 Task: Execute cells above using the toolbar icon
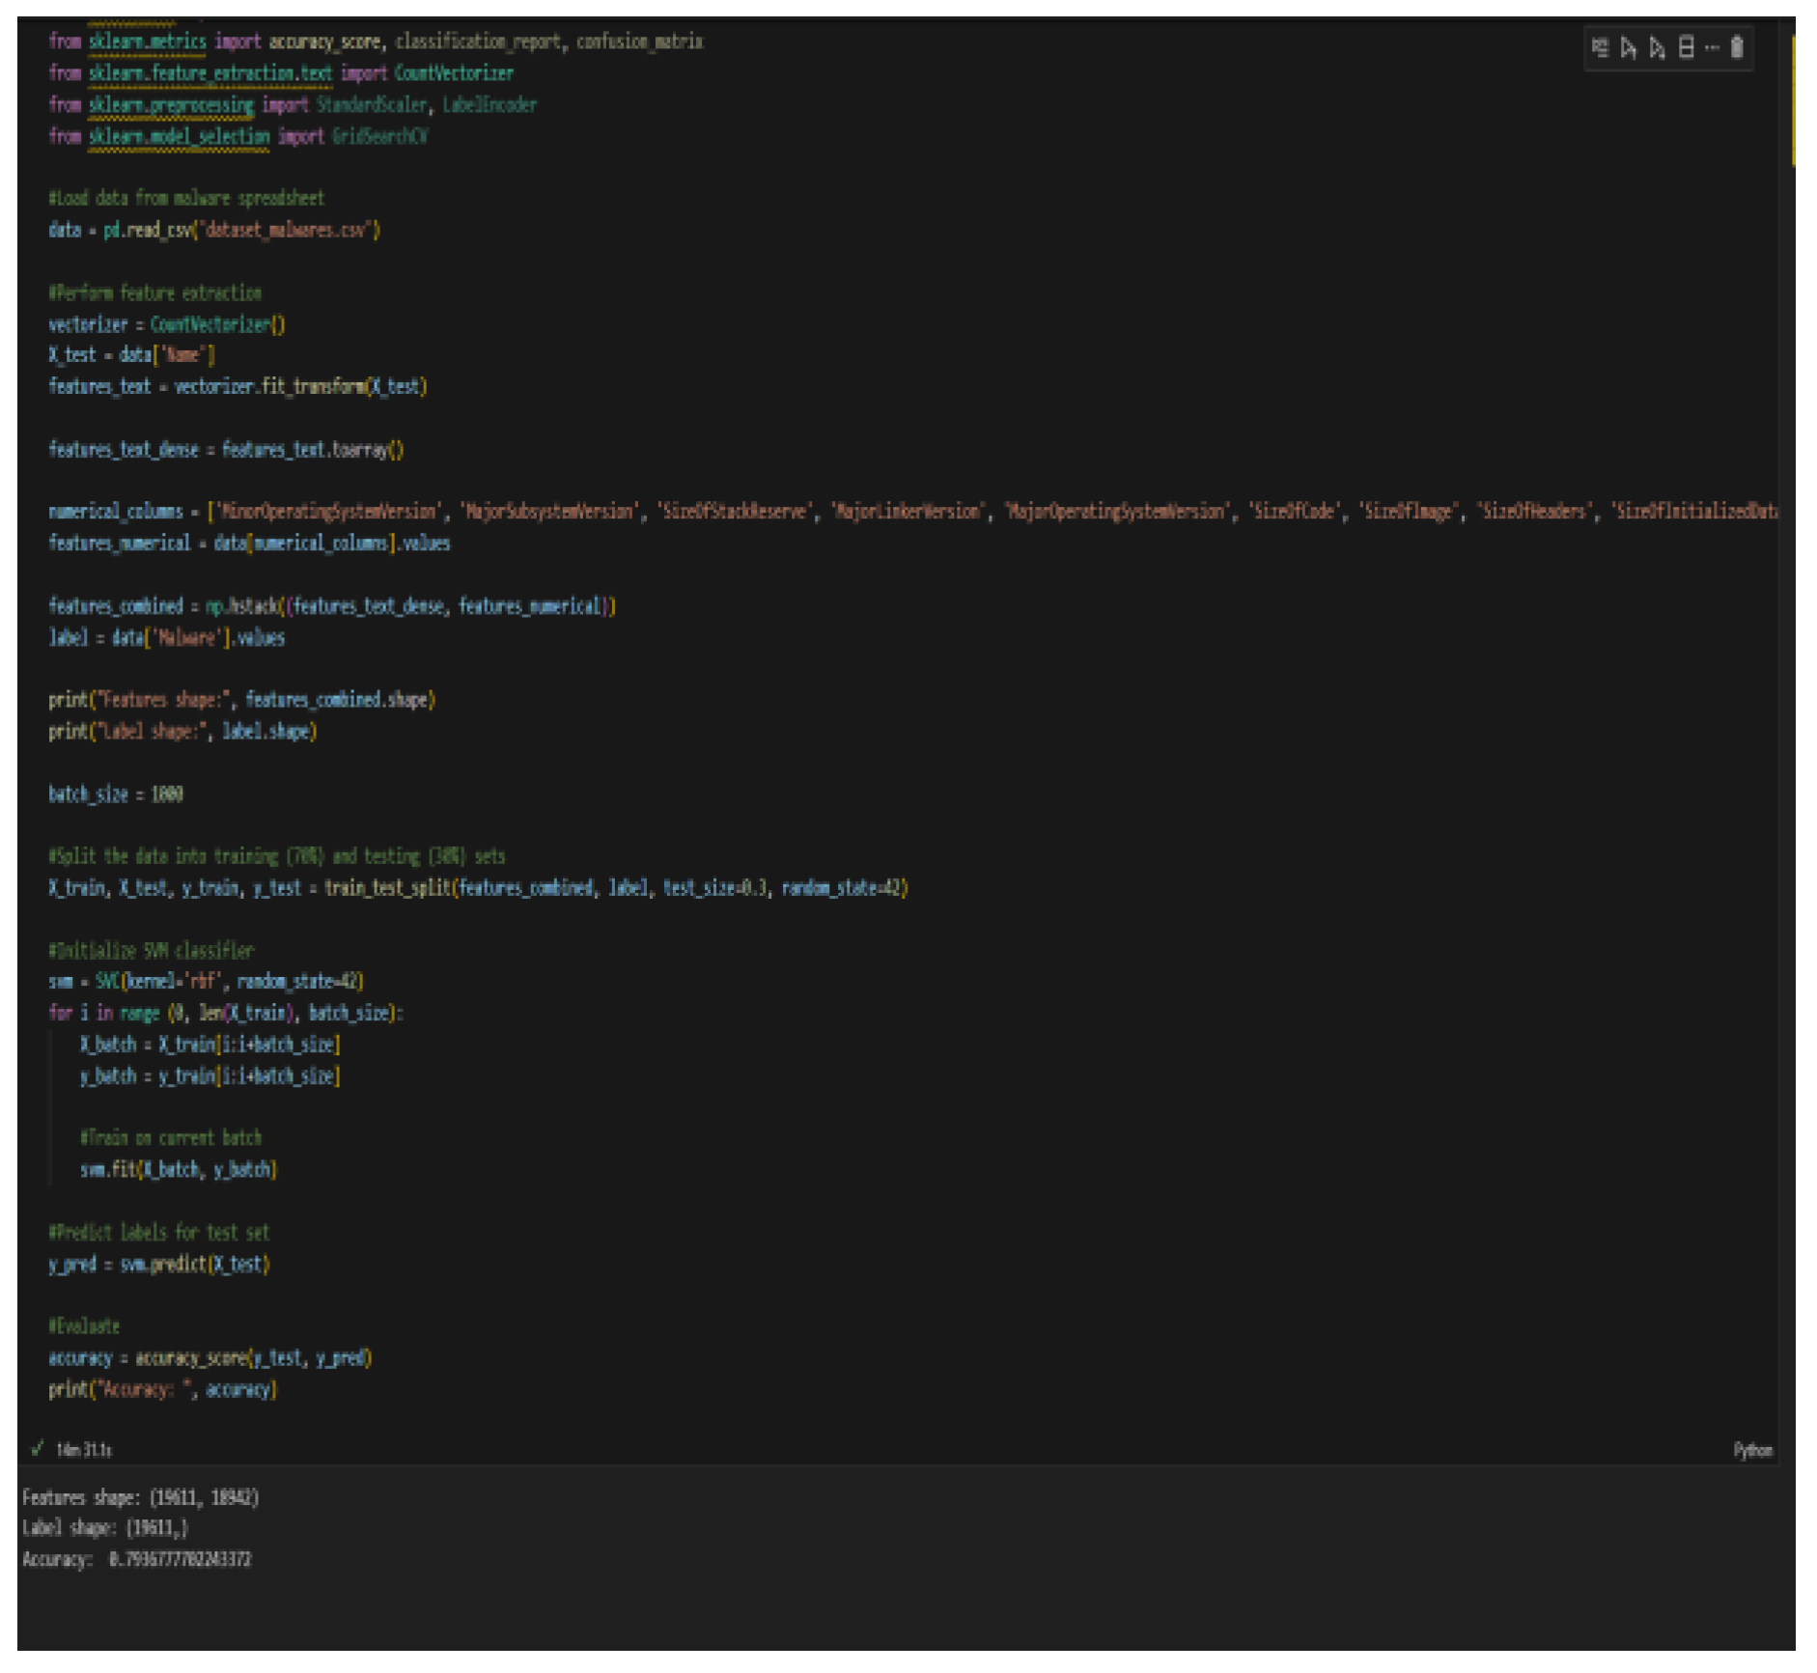click(x=1629, y=47)
